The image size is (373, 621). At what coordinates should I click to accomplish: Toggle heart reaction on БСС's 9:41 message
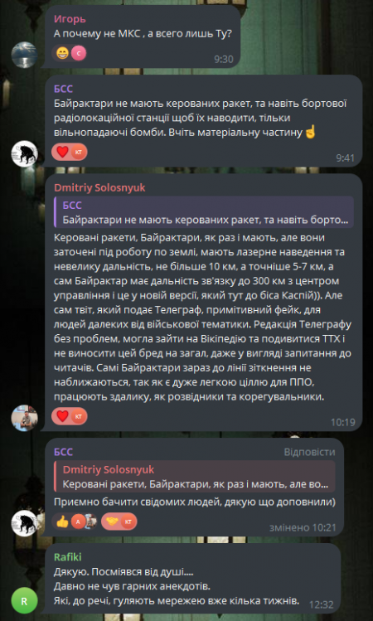click(70, 151)
